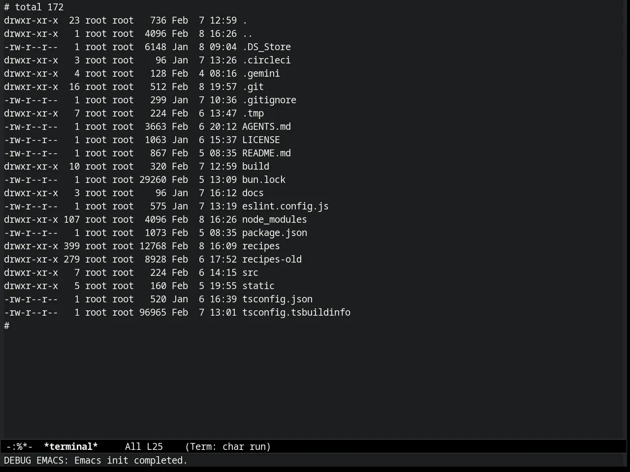Viewport: 630px width, 472px height.
Task: Select the .circleci directory name
Action: click(x=266, y=60)
